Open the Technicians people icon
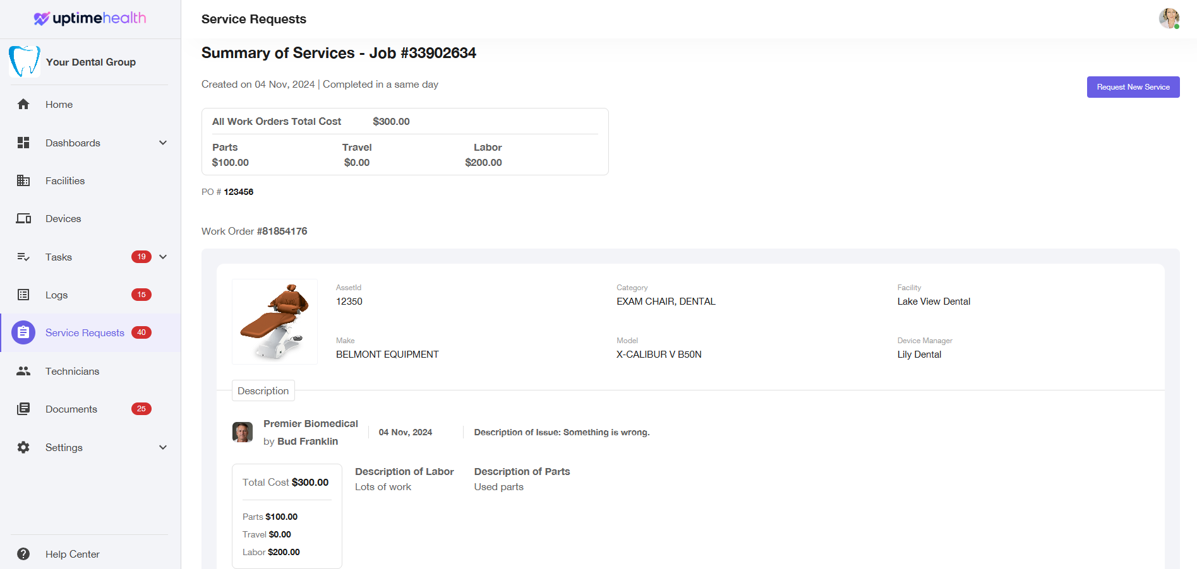The image size is (1197, 569). pos(23,371)
